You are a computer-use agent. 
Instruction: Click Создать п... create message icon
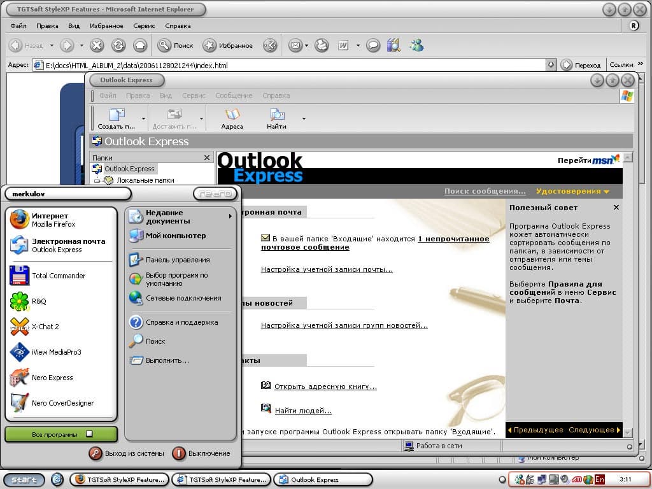point(117,118)
